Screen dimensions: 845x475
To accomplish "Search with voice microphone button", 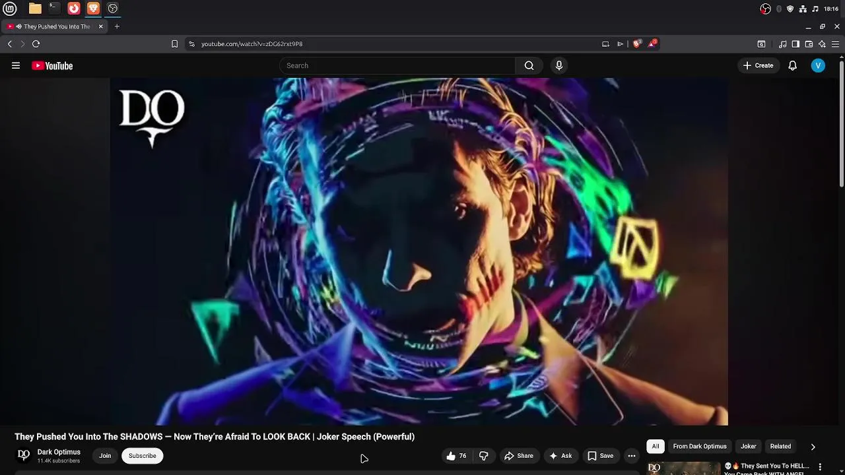I will click(558, 65).
